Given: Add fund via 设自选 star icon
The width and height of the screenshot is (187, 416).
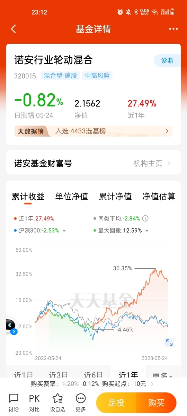Looking at the screenshot, I should tap(57, 402).
